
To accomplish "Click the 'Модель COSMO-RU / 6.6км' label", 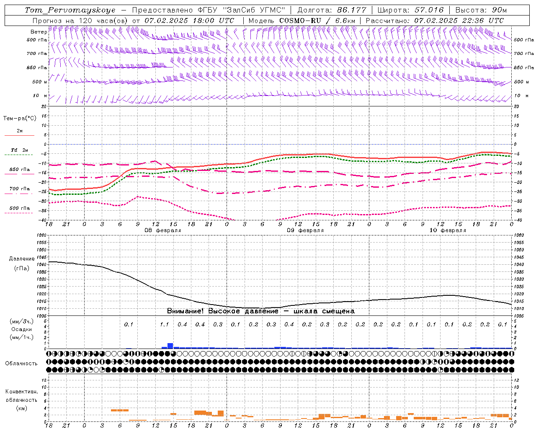I will click(x=302, y=21).
